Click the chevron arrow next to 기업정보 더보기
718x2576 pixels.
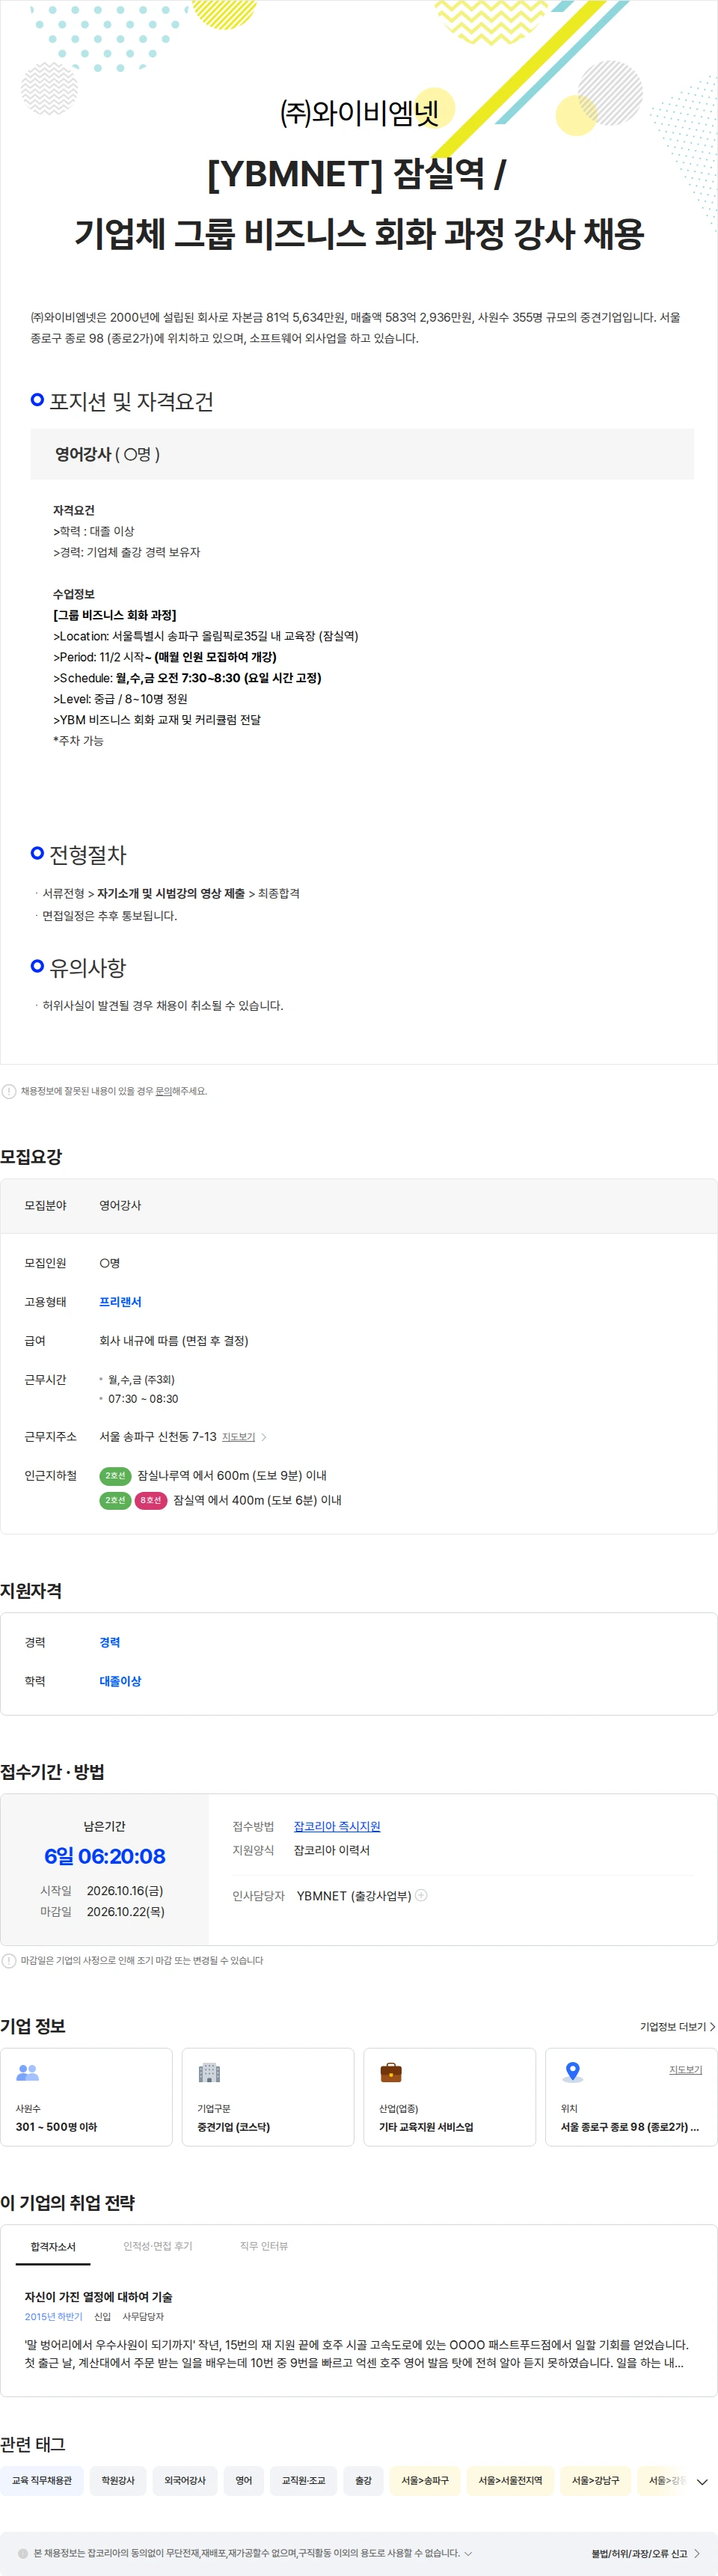[x=712, y=2027]
